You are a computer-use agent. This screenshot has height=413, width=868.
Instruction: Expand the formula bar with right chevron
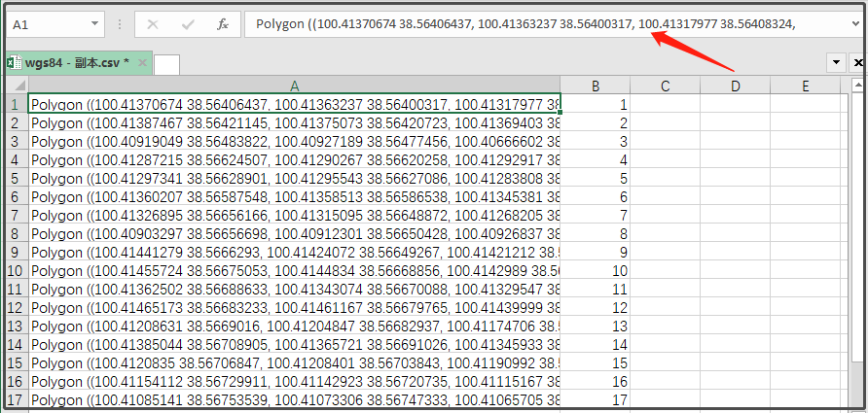(853, 23)
